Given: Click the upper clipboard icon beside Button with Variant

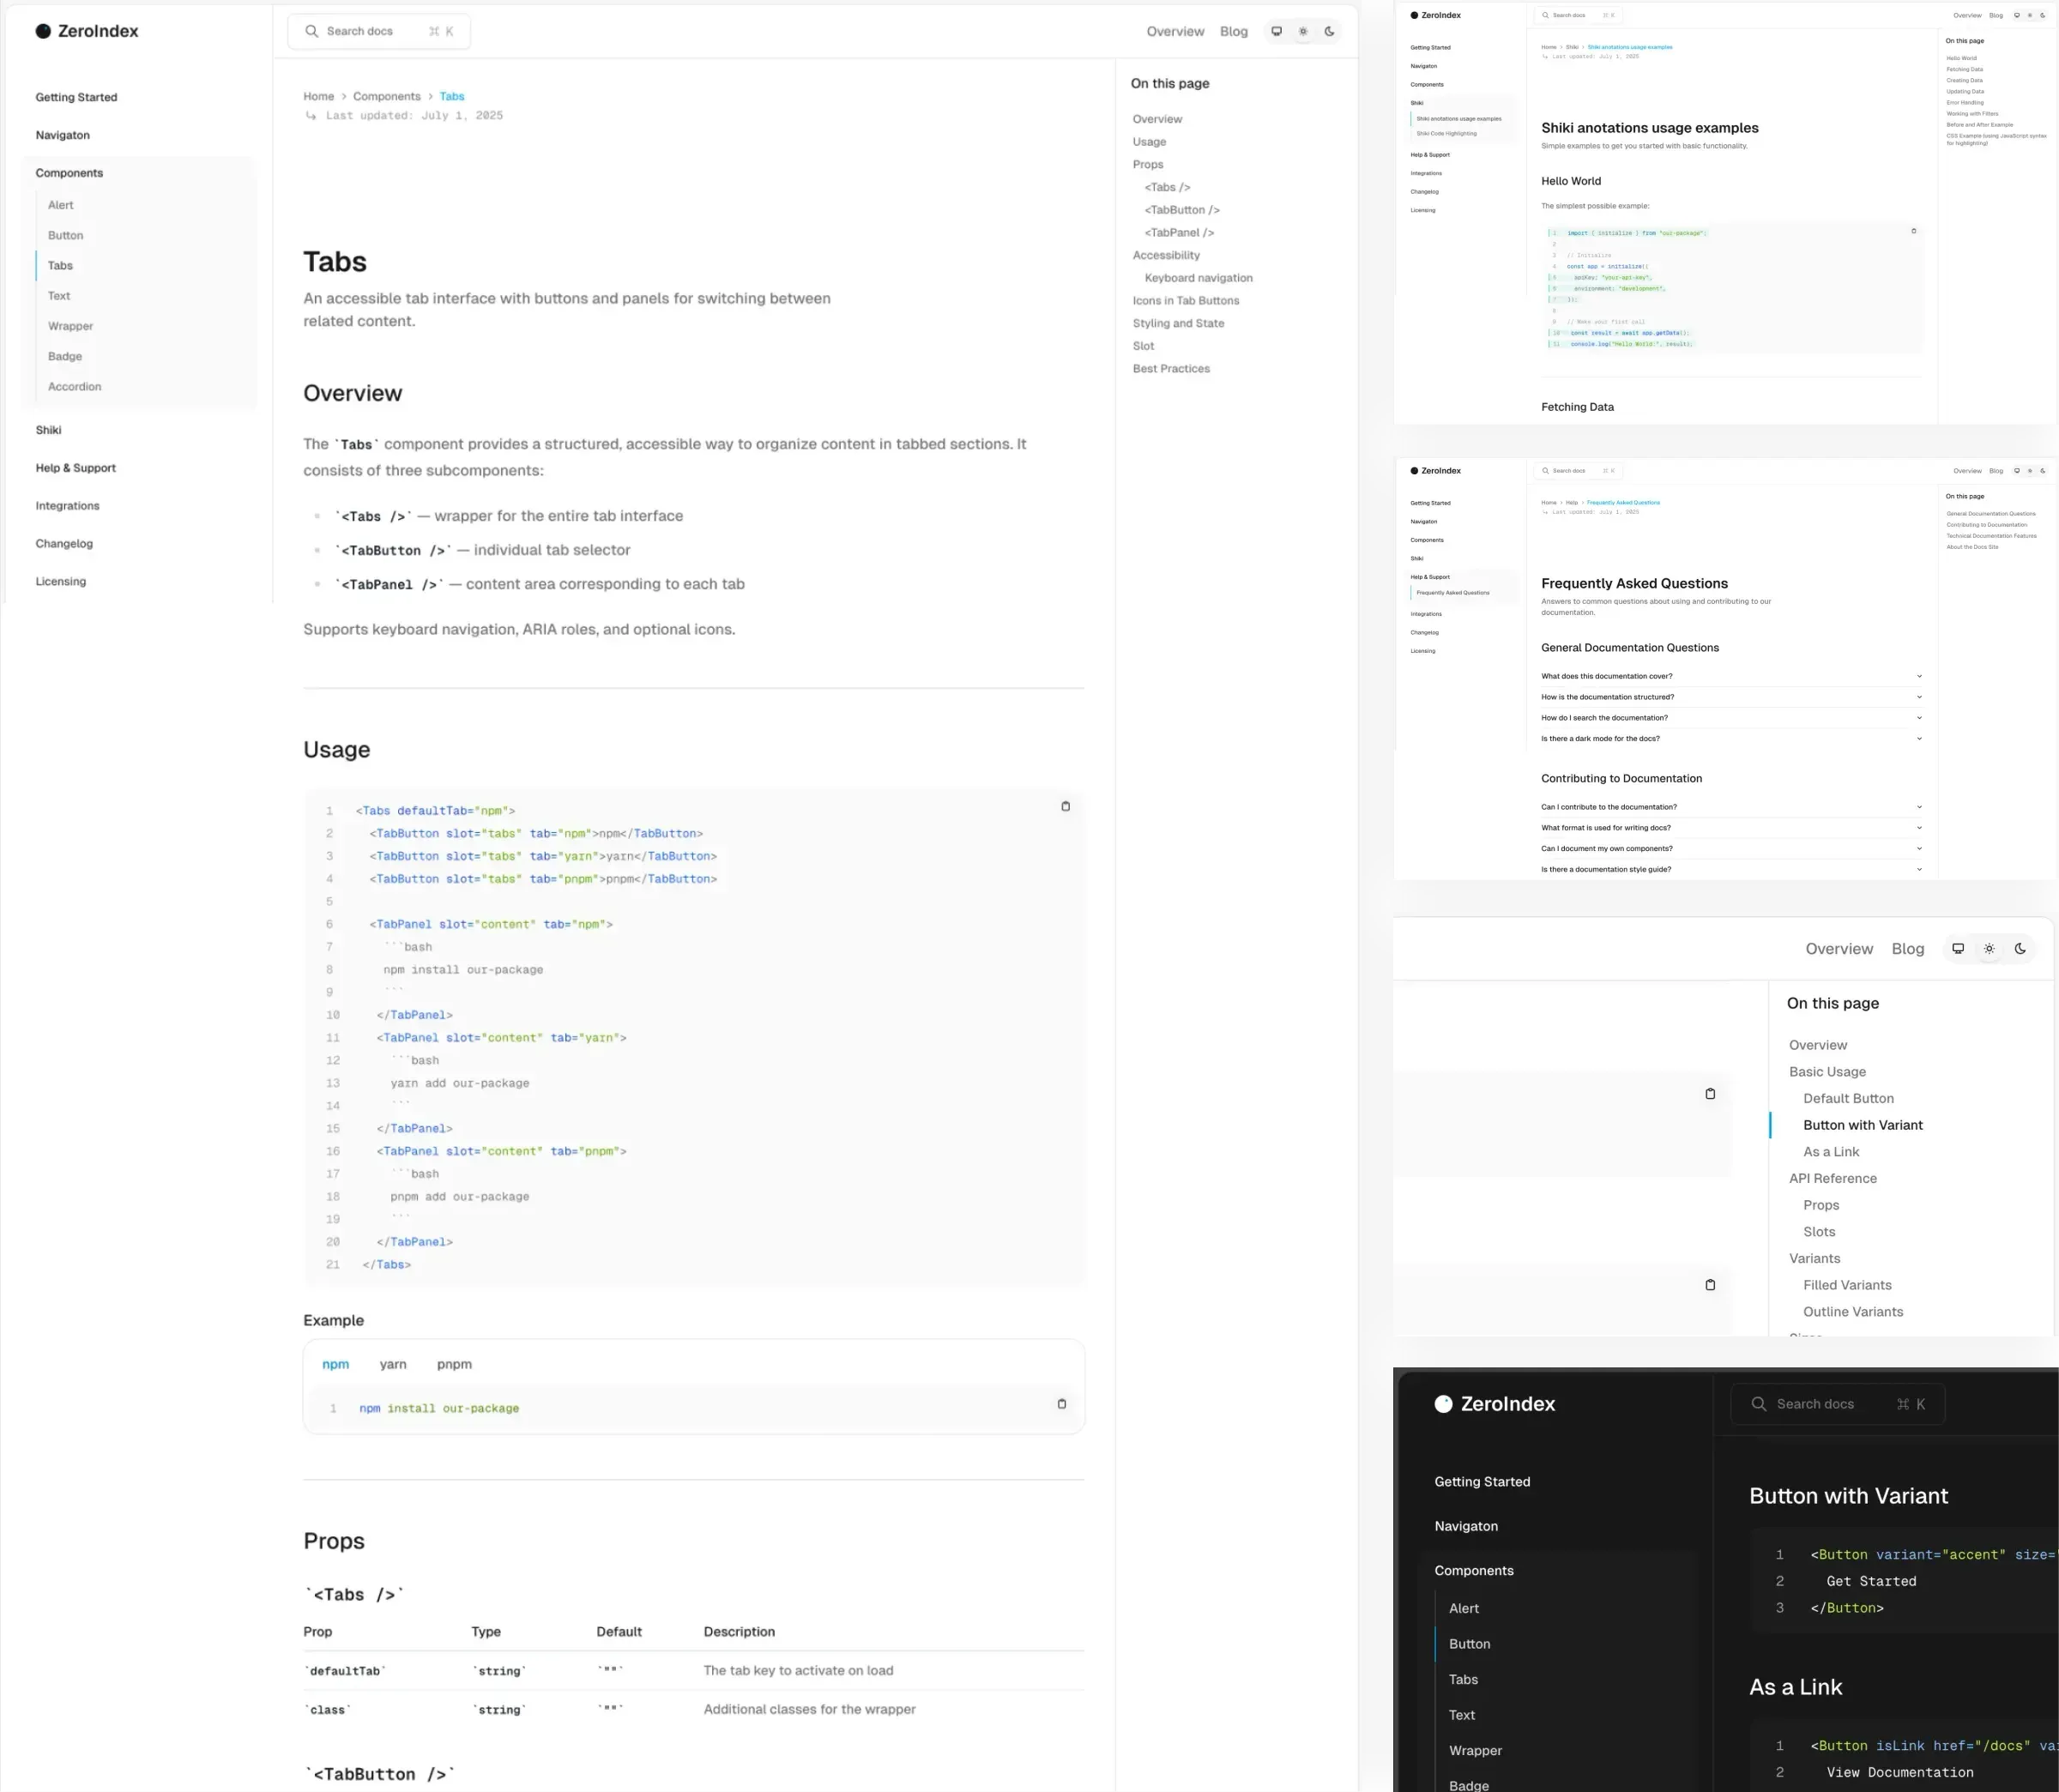Looking at the screenshot, I should click(x=1710, y=1094).
